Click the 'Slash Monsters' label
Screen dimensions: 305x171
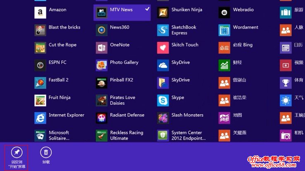point(187,115)
